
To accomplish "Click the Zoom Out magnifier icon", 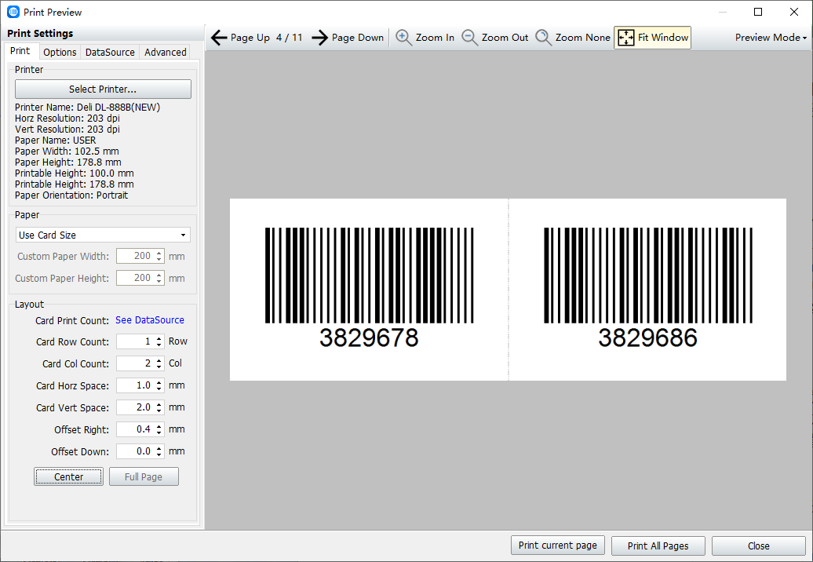I will click(469, 38).
